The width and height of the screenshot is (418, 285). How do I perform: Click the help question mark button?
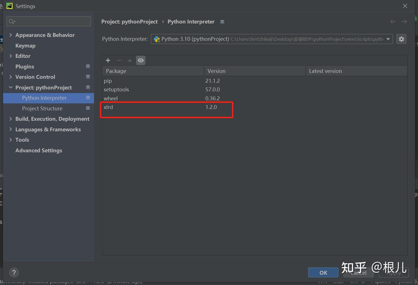pos(14,272)
